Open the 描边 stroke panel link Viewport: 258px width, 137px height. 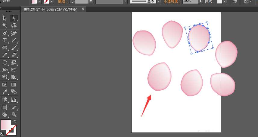(63, 1)
